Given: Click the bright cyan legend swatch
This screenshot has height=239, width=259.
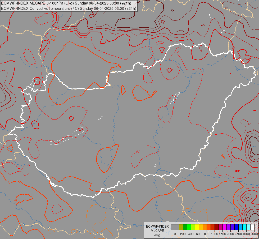Looking at the screenshot, I should click(x=244, y=227).
